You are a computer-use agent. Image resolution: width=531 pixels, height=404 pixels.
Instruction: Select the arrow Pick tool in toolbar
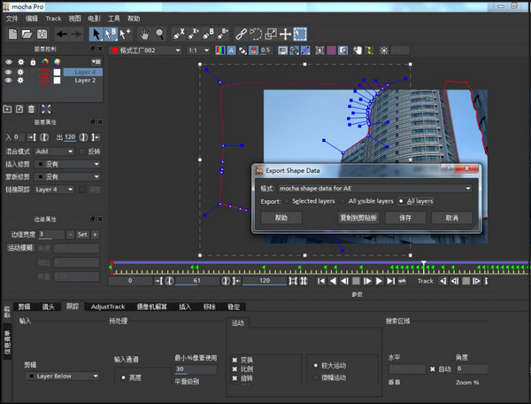click(96, 34)
